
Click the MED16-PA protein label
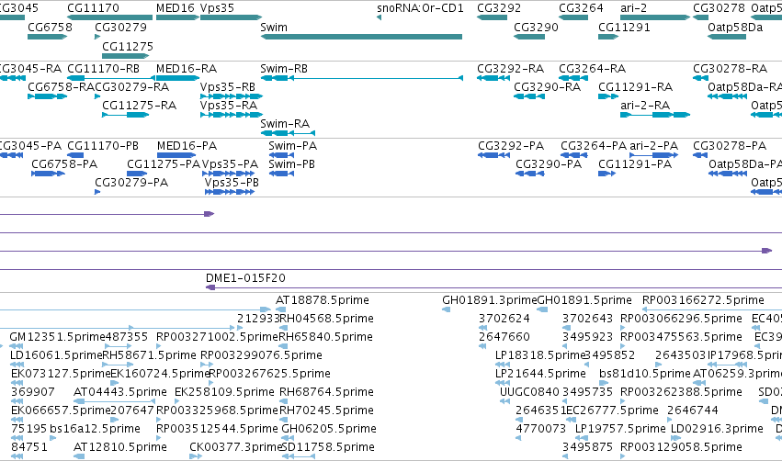[x=187, y=145]
